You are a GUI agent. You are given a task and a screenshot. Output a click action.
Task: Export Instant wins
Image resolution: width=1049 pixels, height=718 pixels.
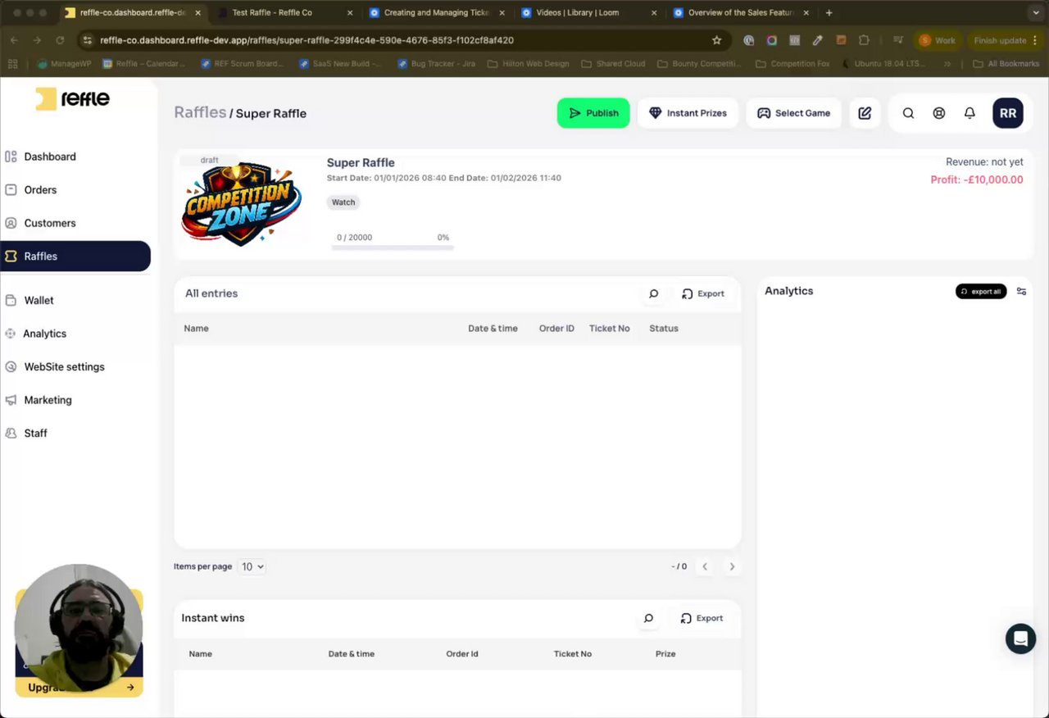pos(702,618)
